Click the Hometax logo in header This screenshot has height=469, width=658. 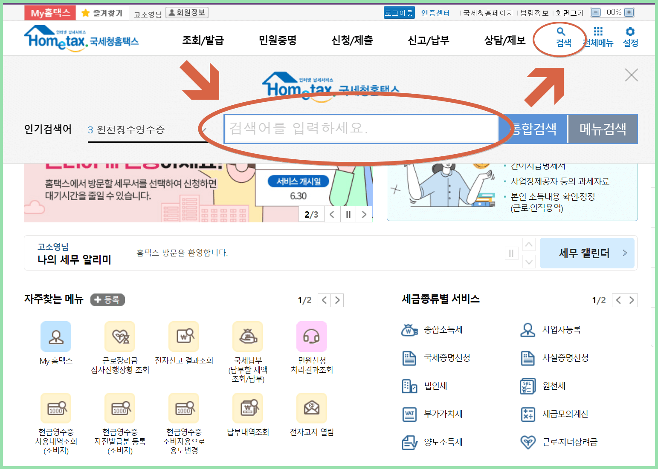(x=81, y=38)
